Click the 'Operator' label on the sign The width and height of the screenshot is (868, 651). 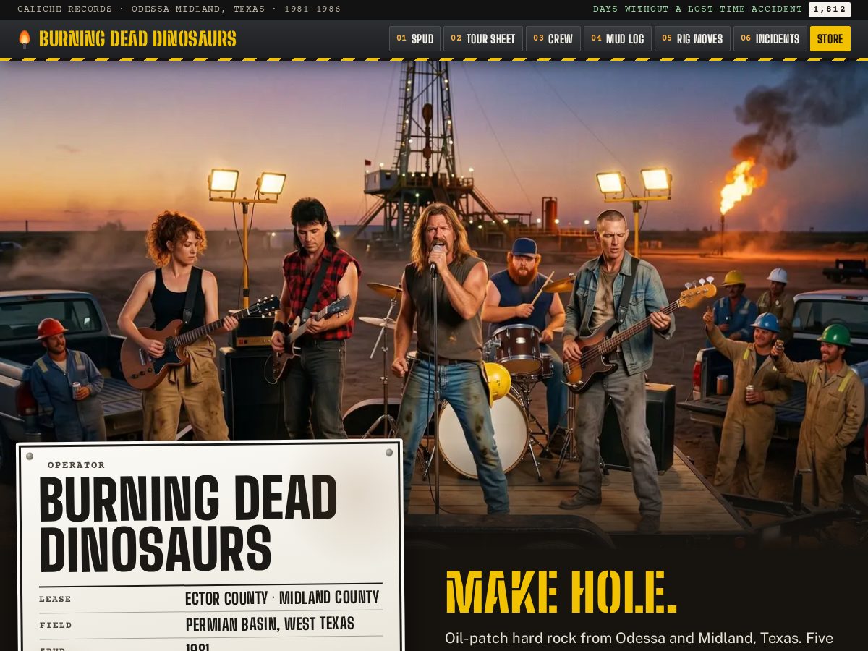77,465
